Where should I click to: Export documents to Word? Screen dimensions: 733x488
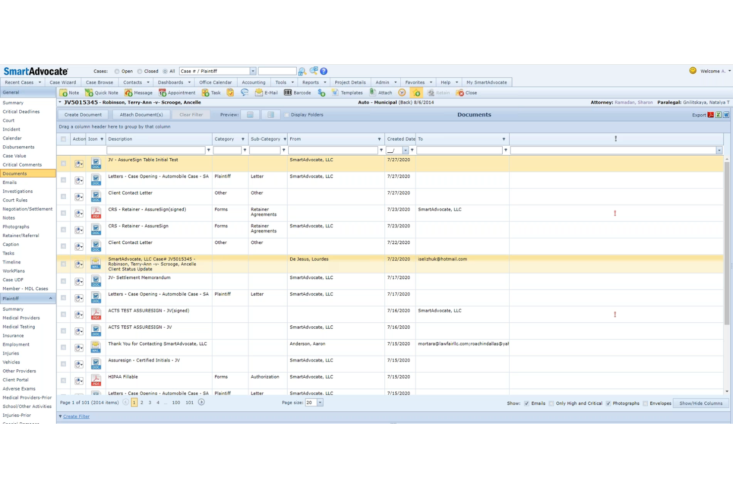coord(726,115)
